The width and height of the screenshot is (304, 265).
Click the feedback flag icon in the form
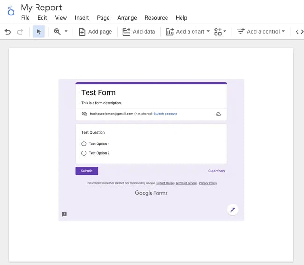pyautogui.click(x=65, y=214)
